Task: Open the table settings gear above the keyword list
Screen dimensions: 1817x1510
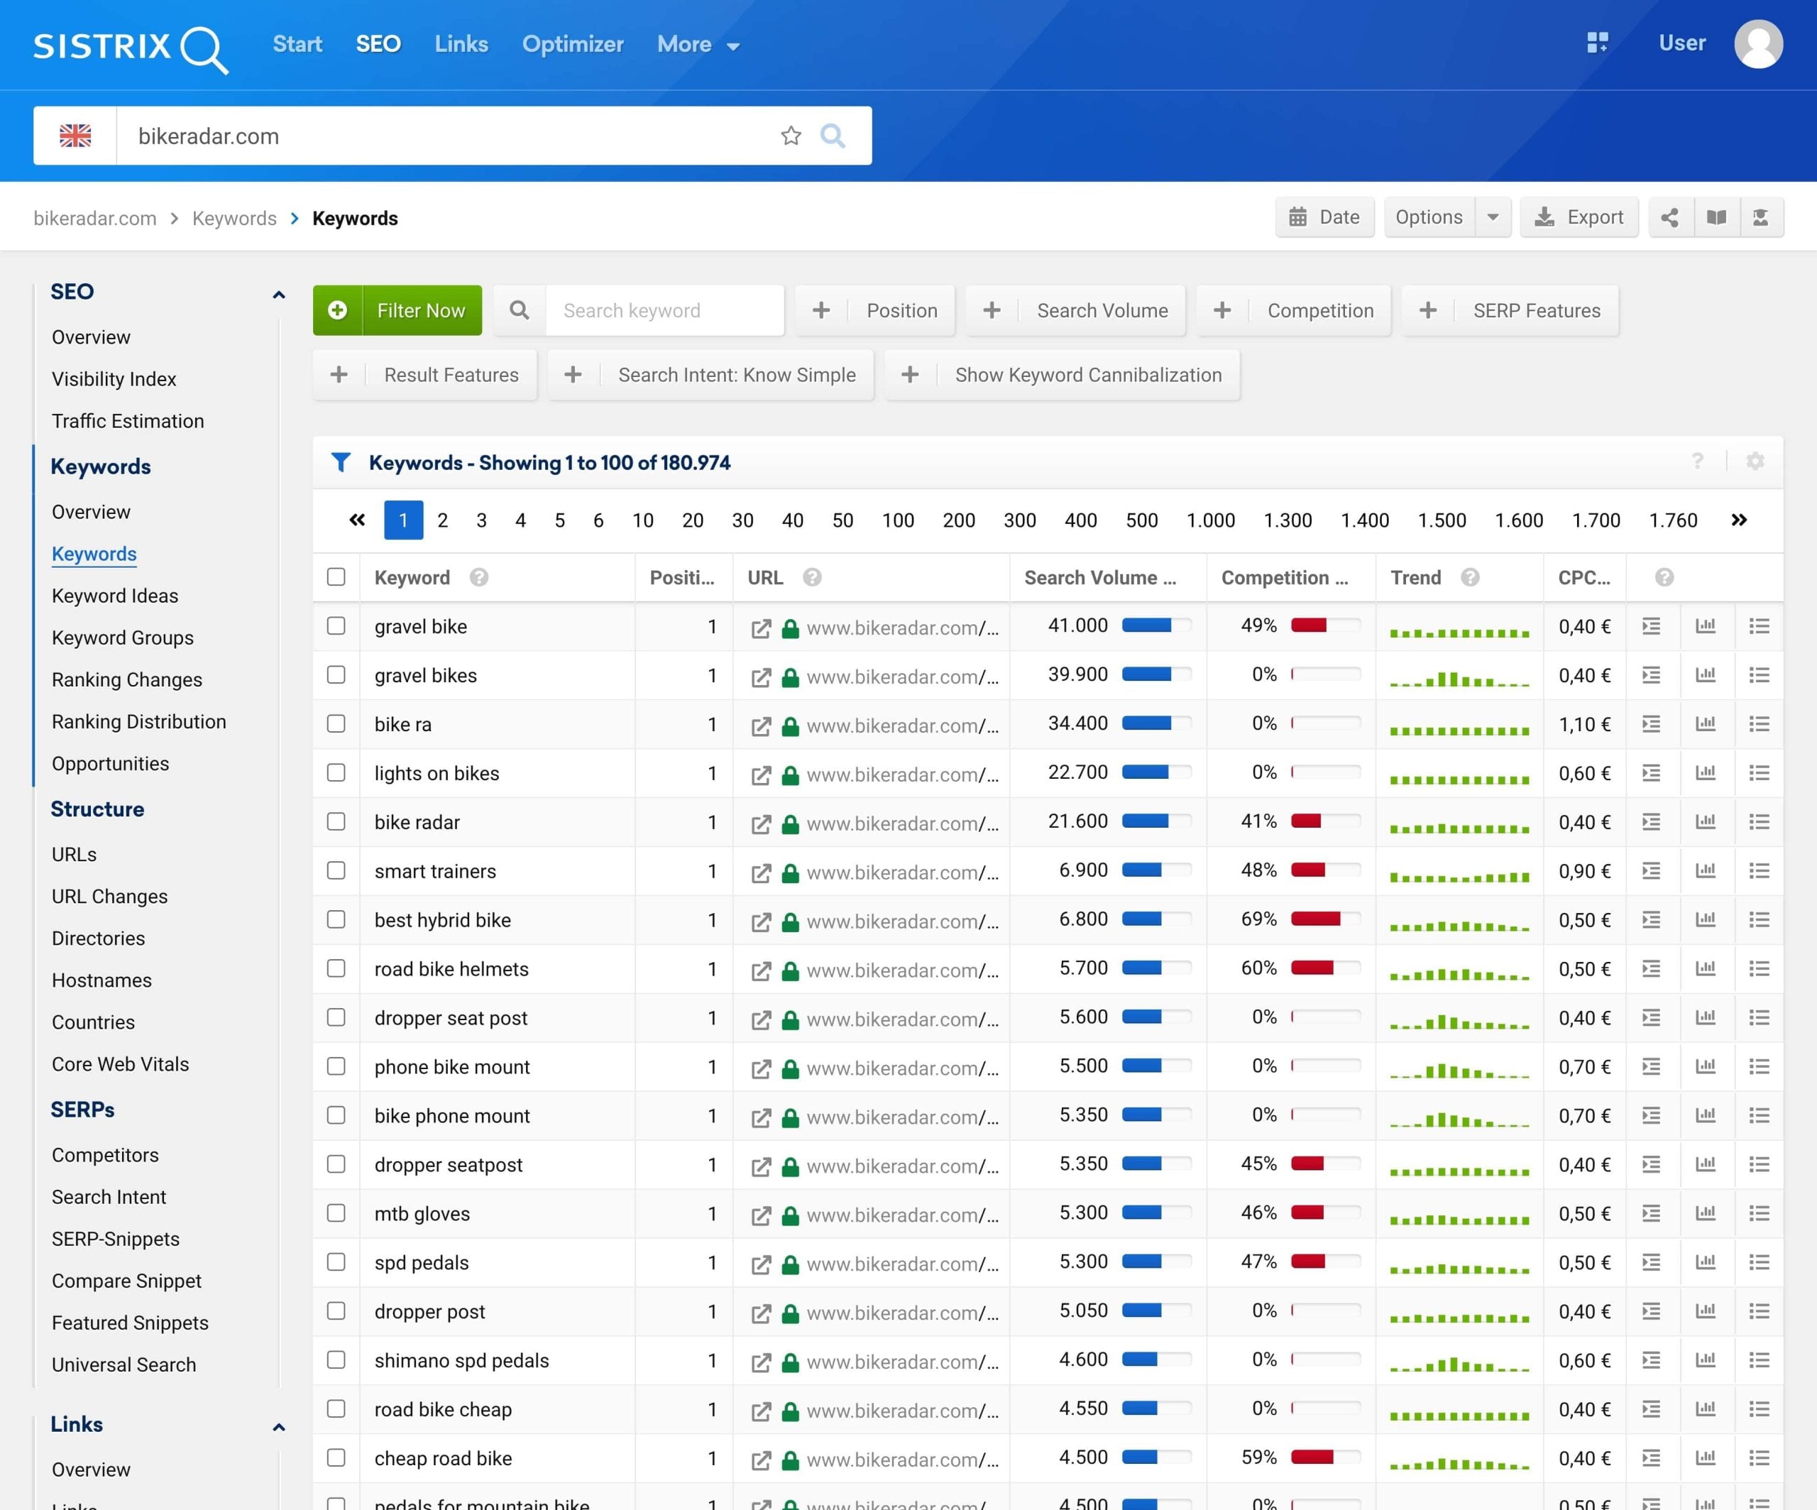Action: [1755, 461]
